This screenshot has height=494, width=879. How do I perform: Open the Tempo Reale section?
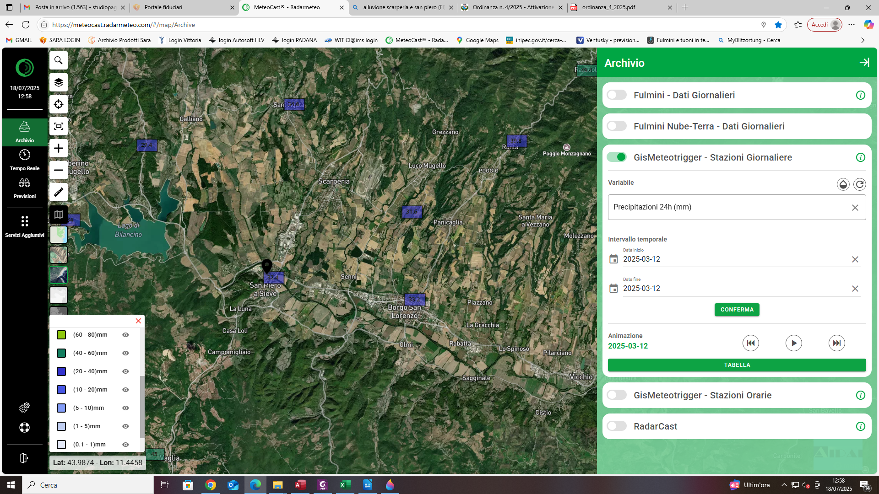[x=24, y=160]
